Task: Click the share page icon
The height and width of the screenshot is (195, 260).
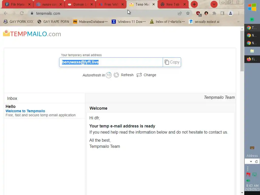Action: tap(180, 13)
